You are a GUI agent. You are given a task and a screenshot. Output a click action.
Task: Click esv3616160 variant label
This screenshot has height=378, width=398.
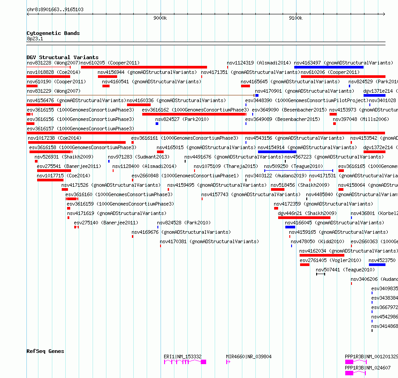[x=119, y=194]
